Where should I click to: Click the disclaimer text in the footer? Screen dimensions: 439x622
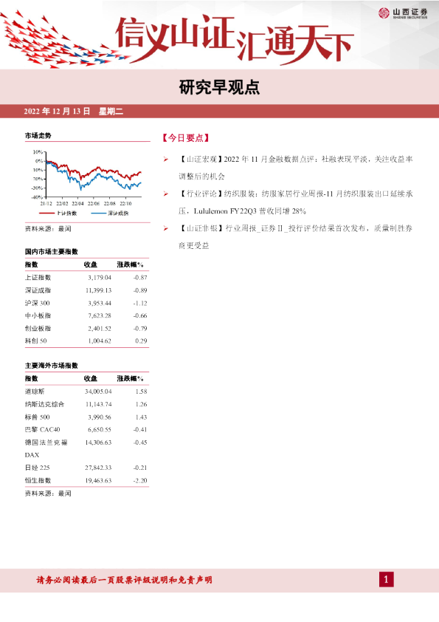pyautogui.click(x=125, y=580)
